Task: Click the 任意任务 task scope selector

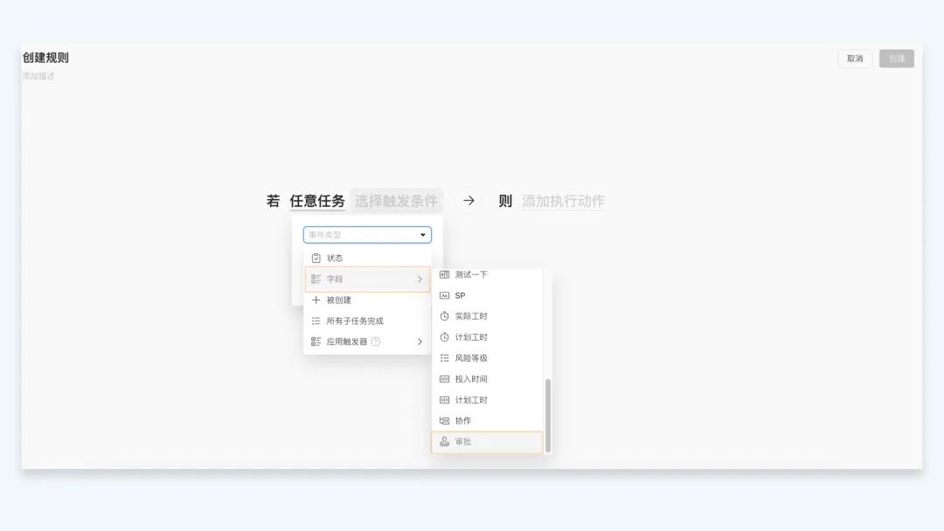Action: tap(317, 201)
